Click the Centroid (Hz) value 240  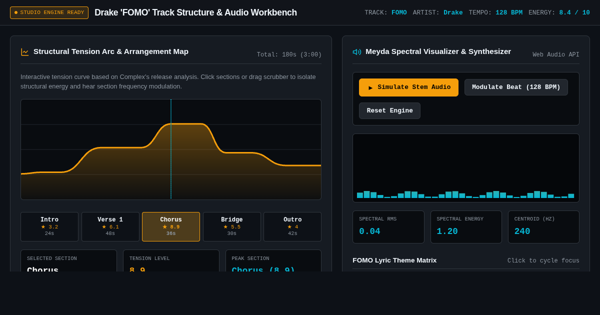(x=522, y=231)
